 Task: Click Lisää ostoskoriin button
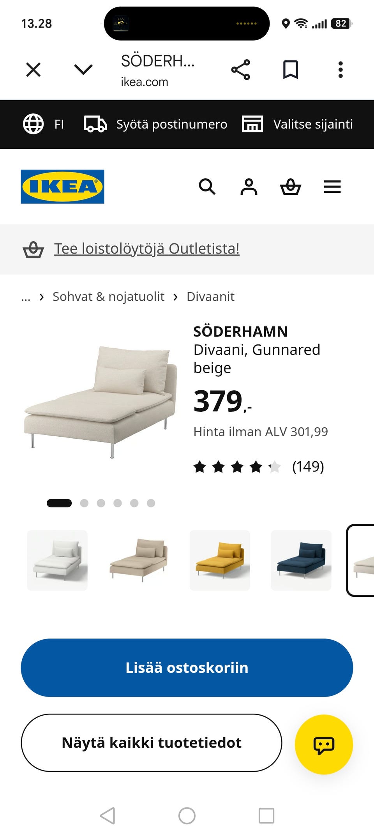pos(187,668)
